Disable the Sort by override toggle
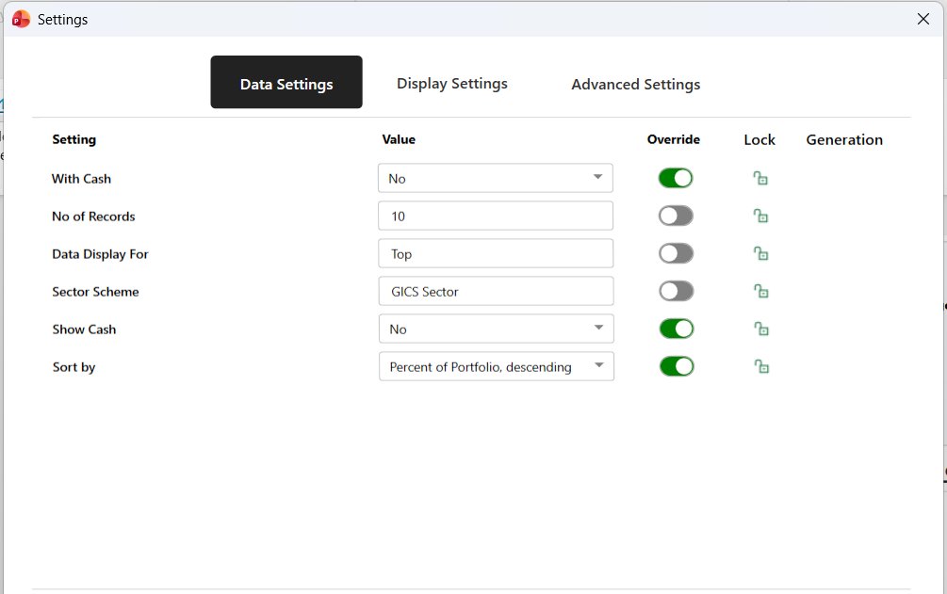Image resolution: width=947 pixels, height=594 pixels. coord(676,366)
